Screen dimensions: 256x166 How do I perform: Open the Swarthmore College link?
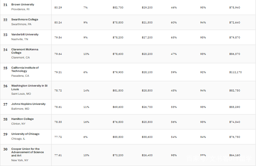(25, 19)
